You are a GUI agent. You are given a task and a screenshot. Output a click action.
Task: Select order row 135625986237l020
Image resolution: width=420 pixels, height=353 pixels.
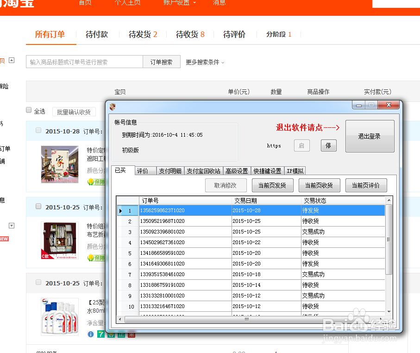click(251, 210)
